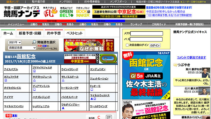Click the green racecourse map icon
The width and height of the screenshot is (211, 119).
[108, 59]
